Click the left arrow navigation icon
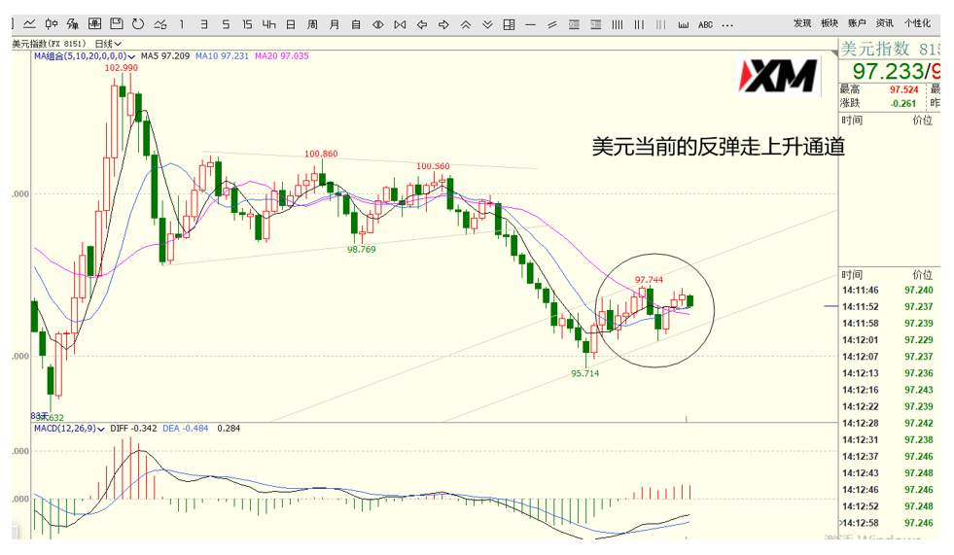 pos(422,24)
